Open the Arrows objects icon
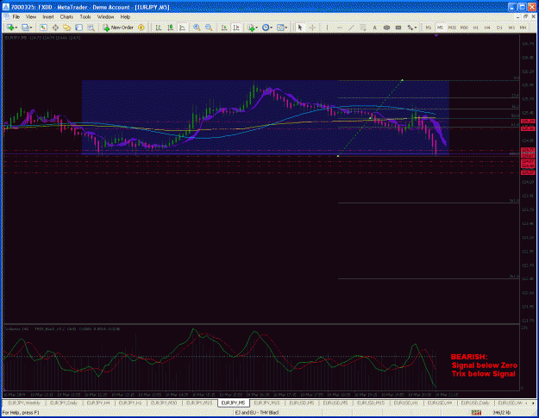Viewport: 539px width, 418px height. [x=411, y=28]
